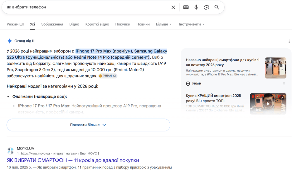Play the 14:47 smartphone video
Screen dimensions: 292x170
tap(268, 104)
